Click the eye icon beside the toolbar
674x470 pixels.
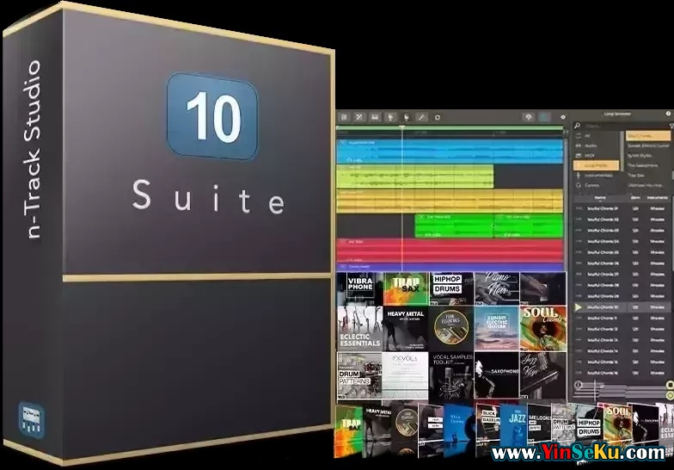click(563, 117)
